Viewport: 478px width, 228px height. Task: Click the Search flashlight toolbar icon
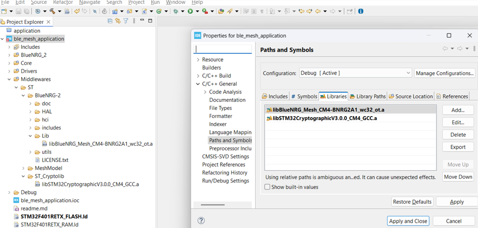coord(231,11)
